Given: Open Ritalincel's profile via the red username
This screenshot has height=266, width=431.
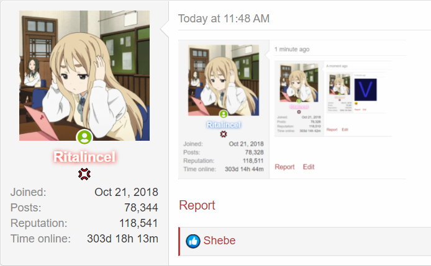Looking at the screenshot, I should pos(84,157).
